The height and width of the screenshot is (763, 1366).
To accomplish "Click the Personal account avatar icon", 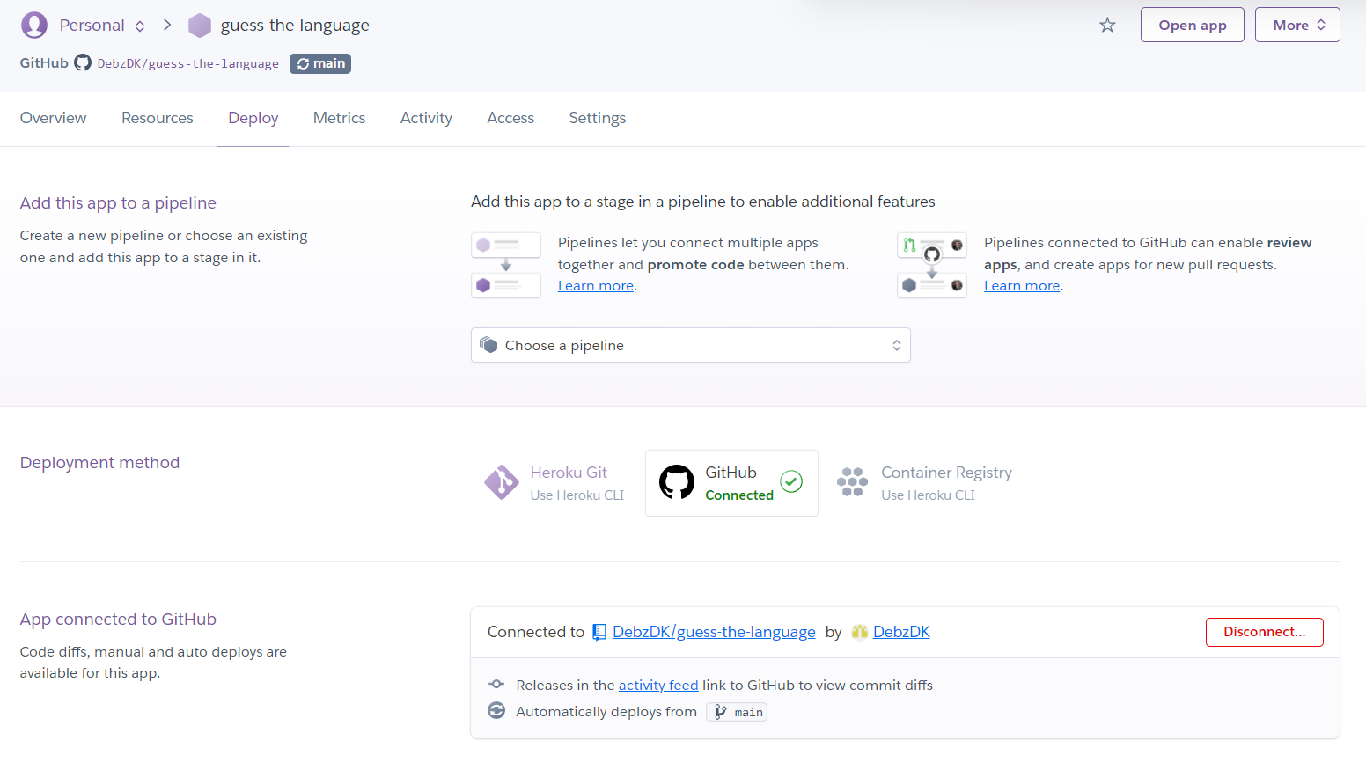I will pyautogui.click(x=34, y=26).
